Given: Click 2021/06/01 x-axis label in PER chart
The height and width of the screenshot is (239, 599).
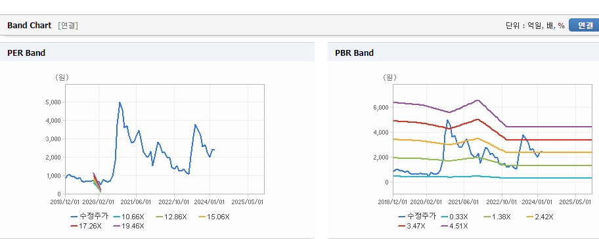Looking at the screenshot, I should click(136, 202).
